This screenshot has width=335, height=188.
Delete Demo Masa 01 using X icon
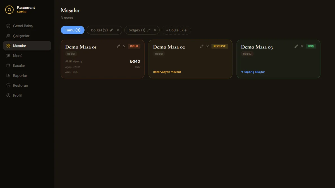tap(125, 46)
